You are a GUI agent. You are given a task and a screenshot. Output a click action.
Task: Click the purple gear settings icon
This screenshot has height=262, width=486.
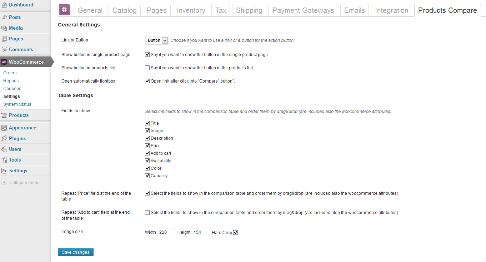(64, 10)
